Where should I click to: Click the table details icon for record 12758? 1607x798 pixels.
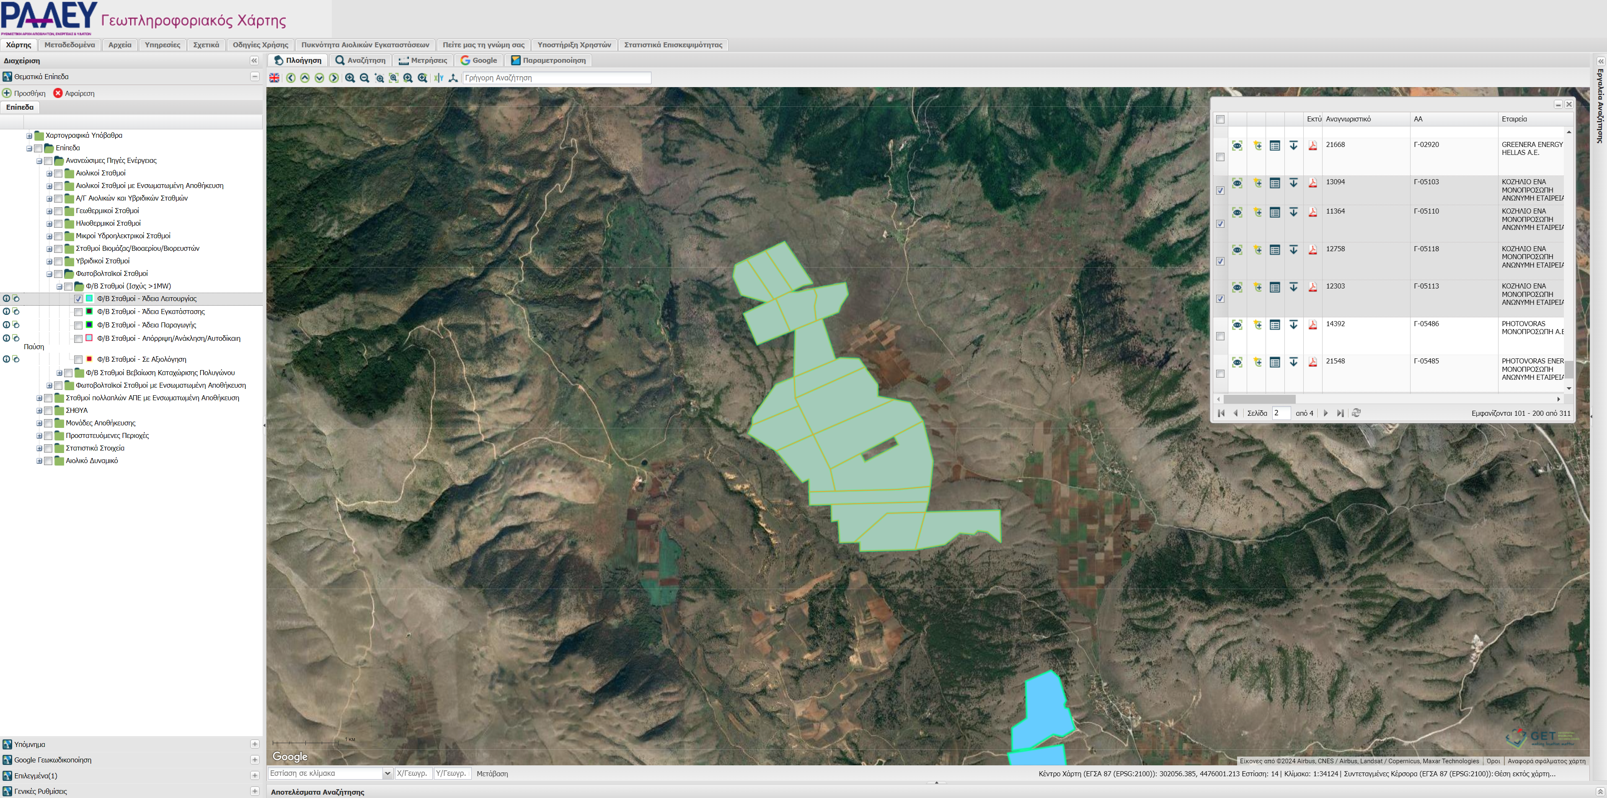1275,250
